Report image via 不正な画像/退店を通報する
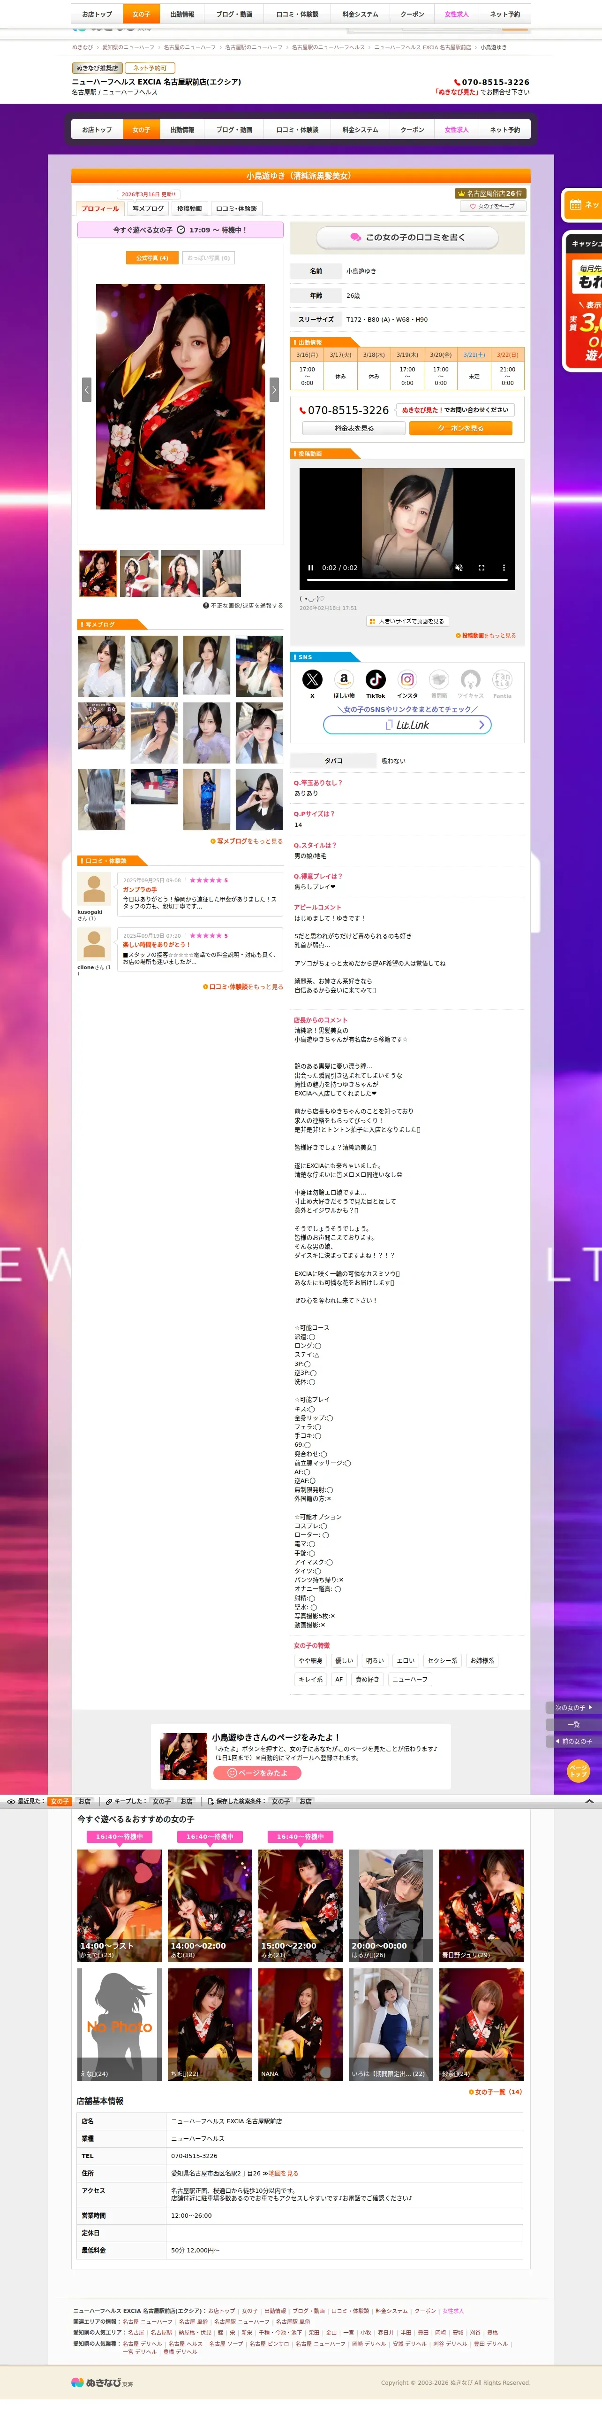 tap(243, 605)
